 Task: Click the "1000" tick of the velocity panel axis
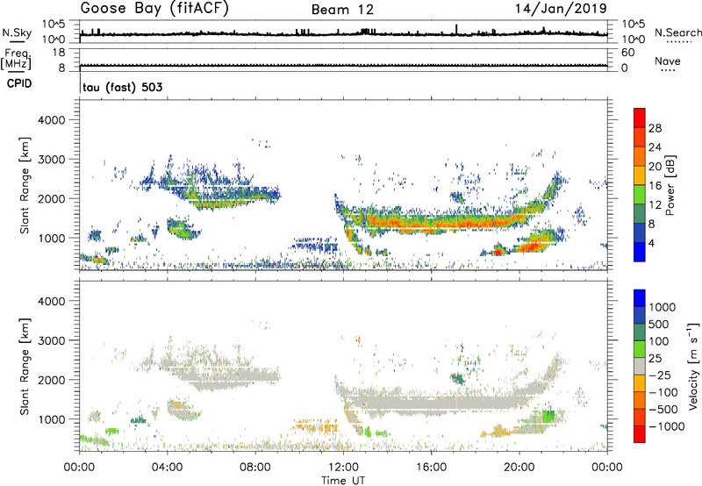pyautogui.click(x=52, y=419)
